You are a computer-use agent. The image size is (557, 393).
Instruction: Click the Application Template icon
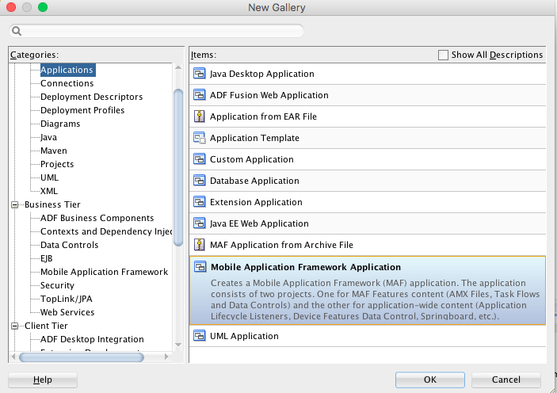tap(200, 138)
